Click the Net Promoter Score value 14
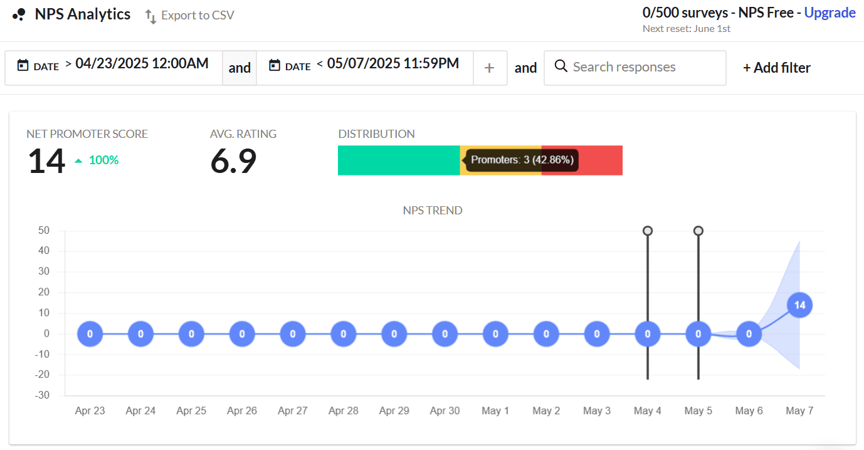Screen dimensions: 864x450 click(46, 161)
